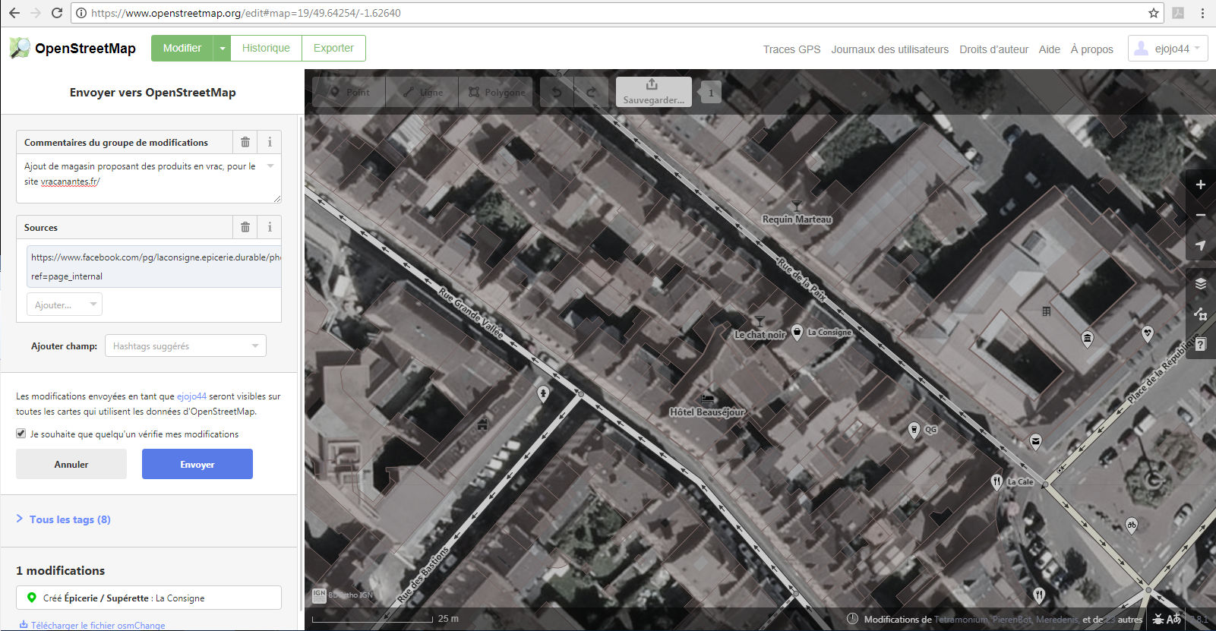Open the language/translation icon in footer
This screenshot has height=631, width=1216.
(x=1174, y=619)
